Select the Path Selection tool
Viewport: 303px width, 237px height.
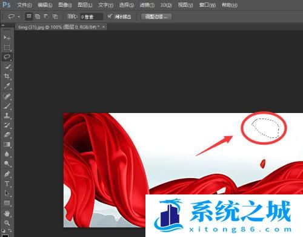tap(7, 193)
